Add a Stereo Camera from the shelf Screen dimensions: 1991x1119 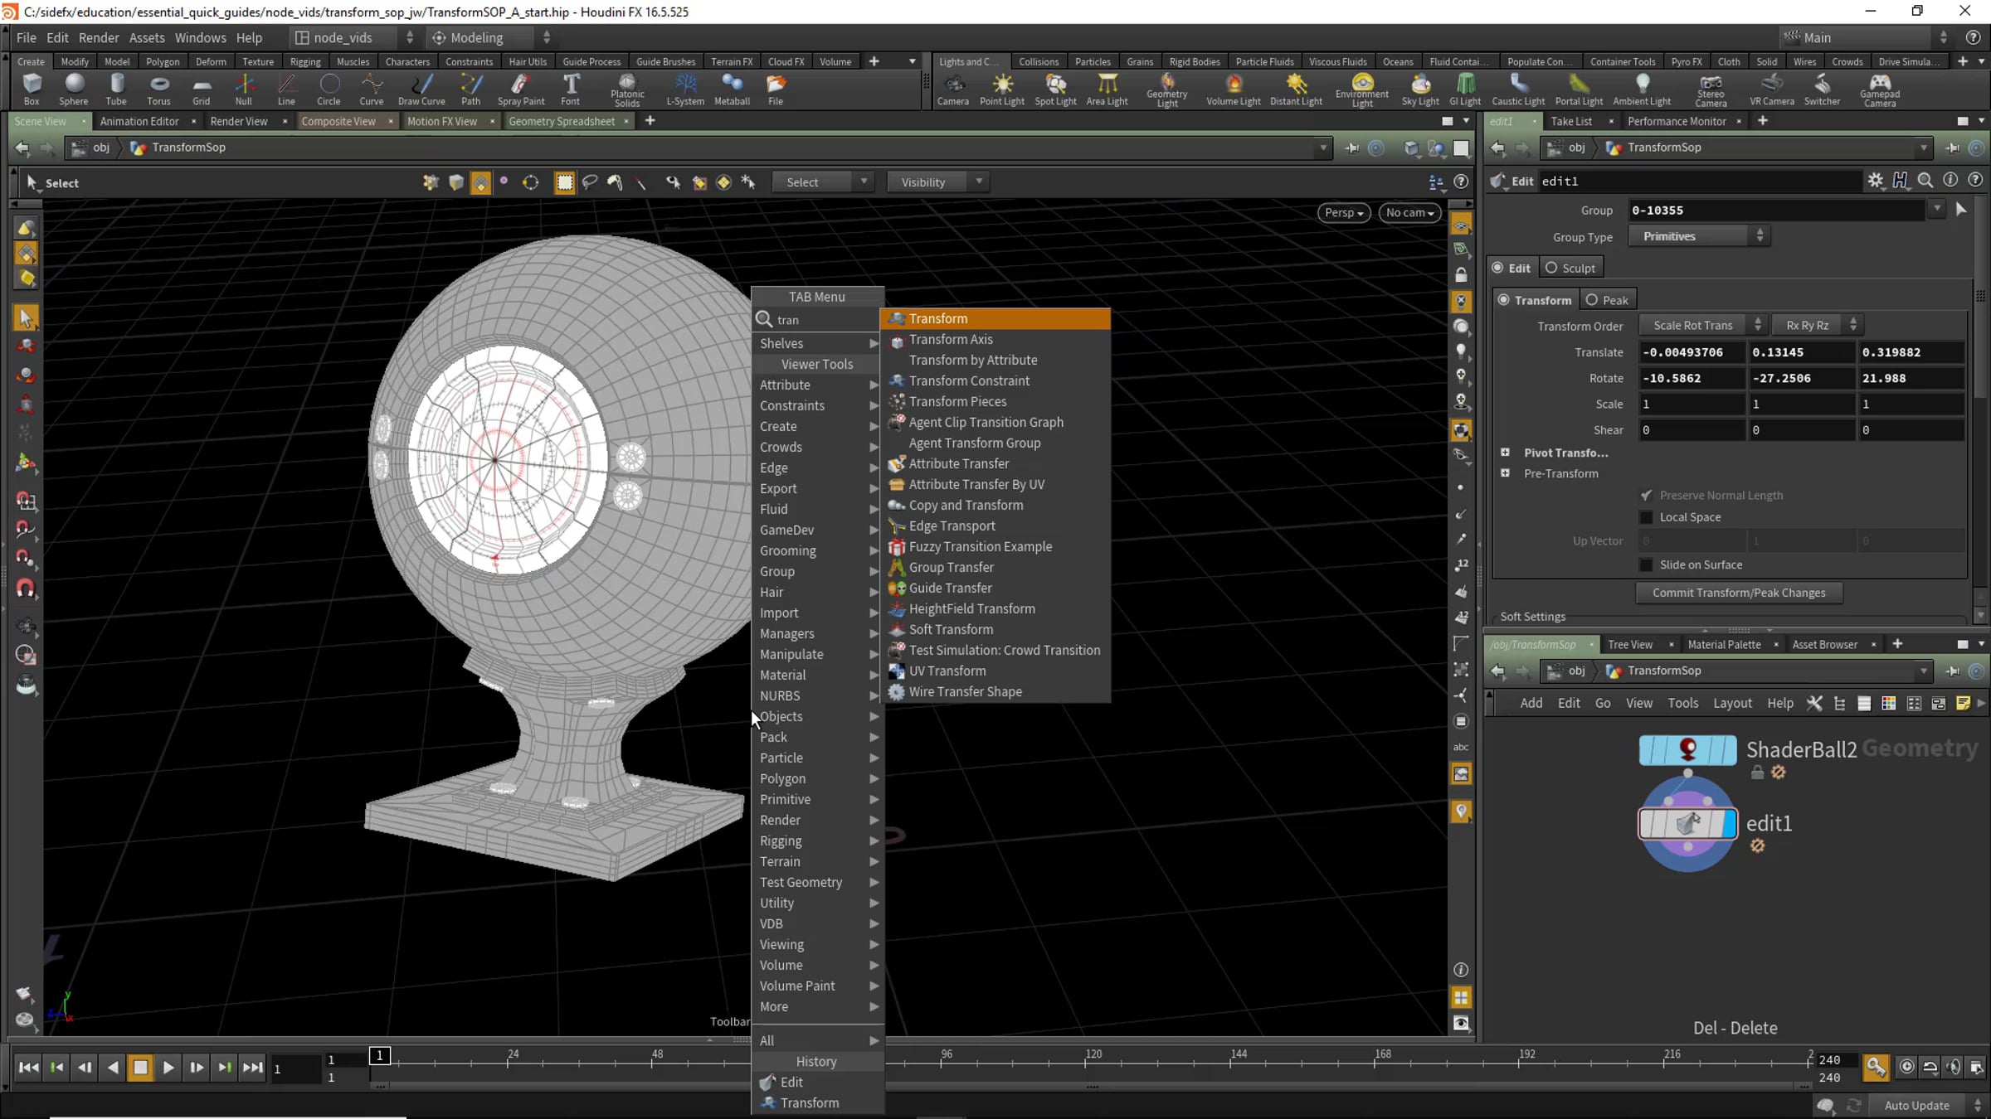coord(1711,90)
